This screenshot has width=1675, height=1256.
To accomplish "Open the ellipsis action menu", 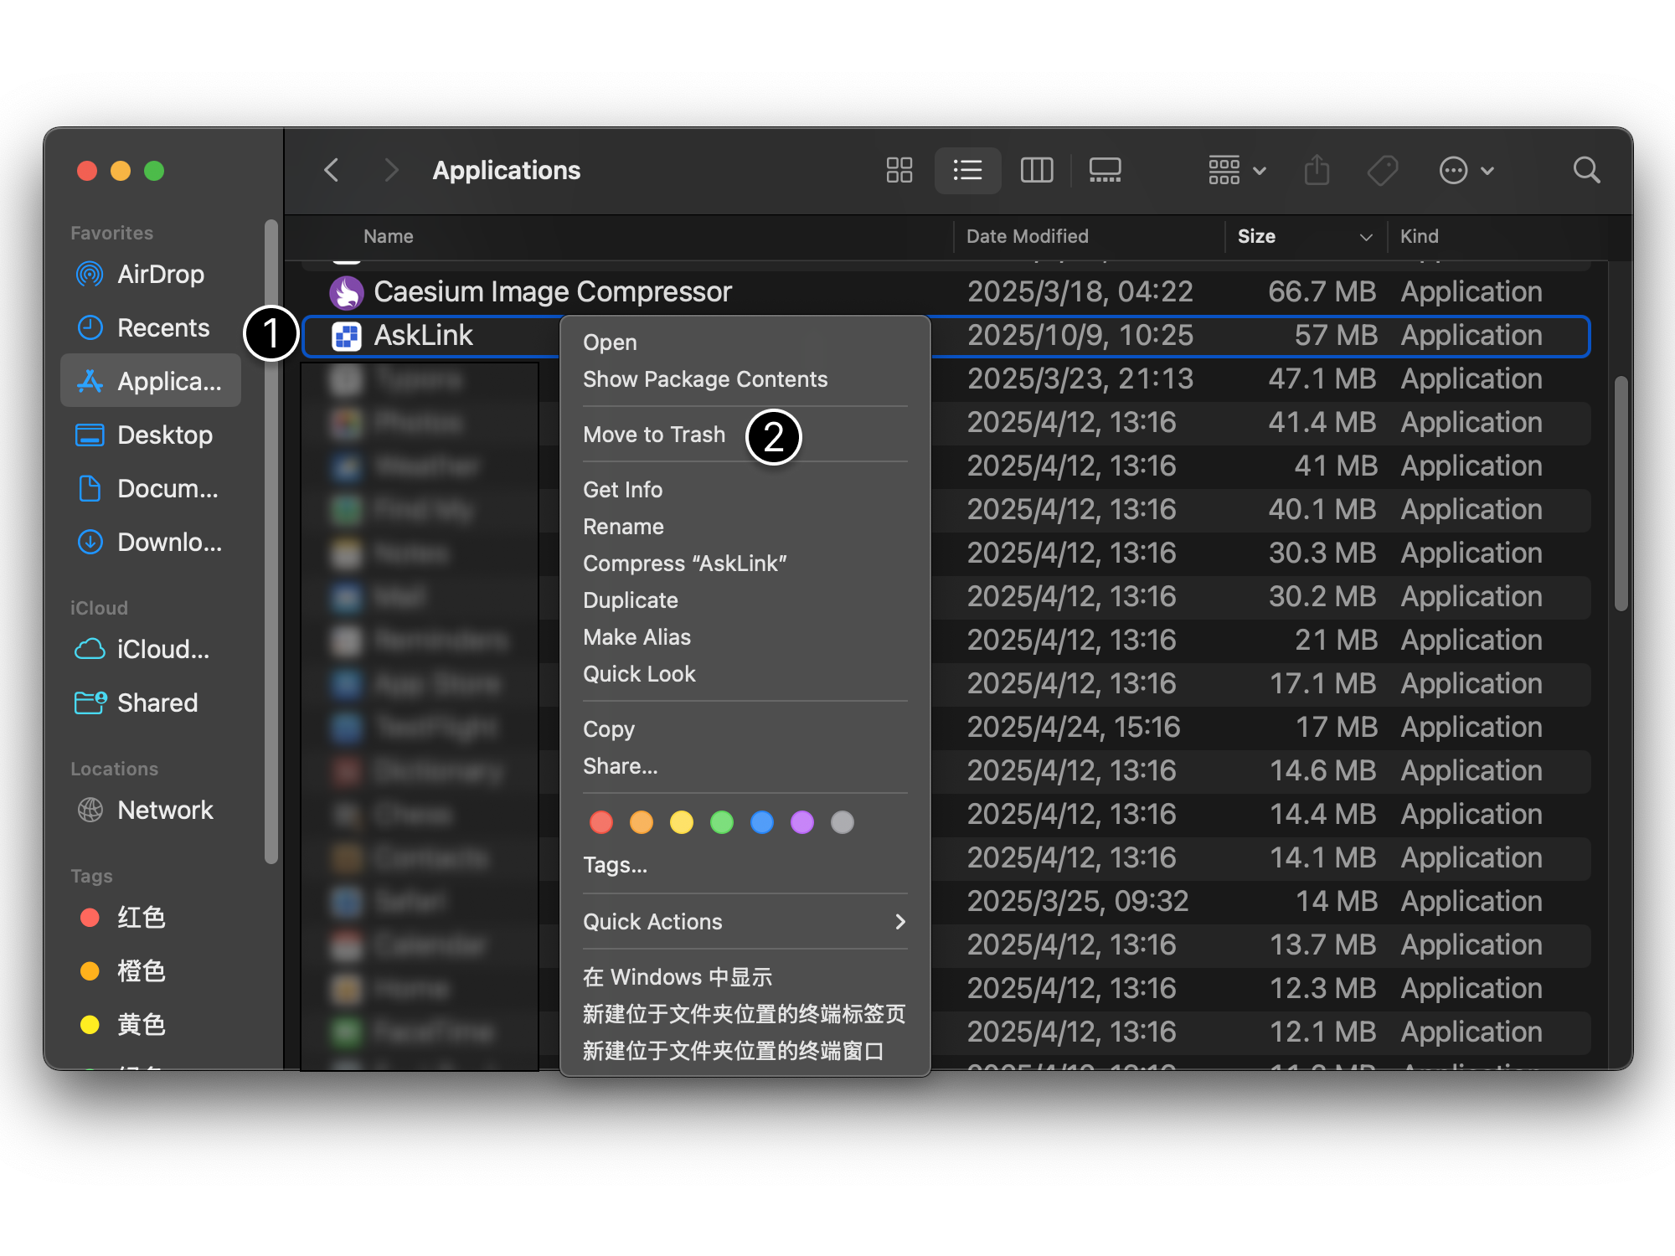I will click(1466, 170).
